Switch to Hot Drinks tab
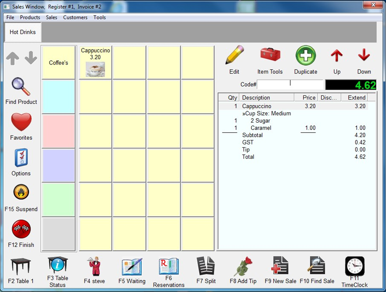 [23, 32]
